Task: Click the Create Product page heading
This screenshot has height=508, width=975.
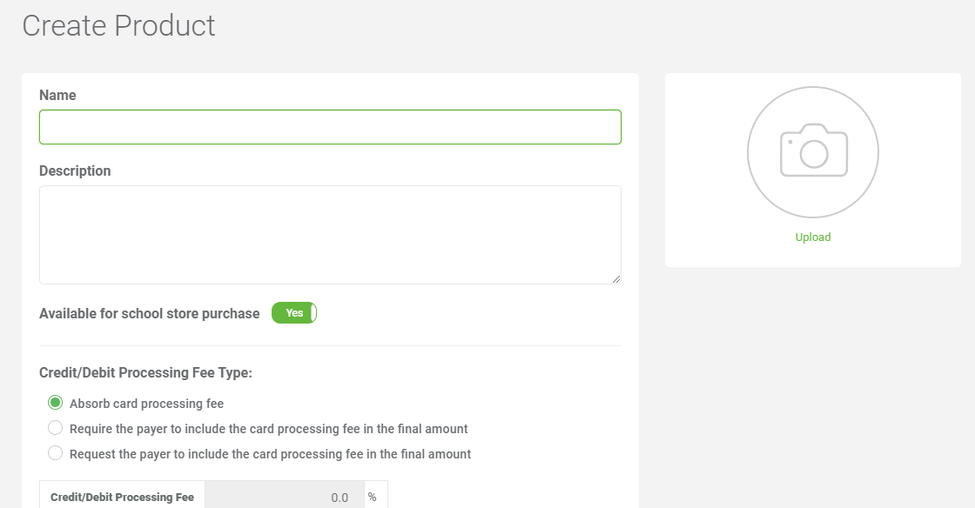Action: pyautogui.click(x=118, y=26)
